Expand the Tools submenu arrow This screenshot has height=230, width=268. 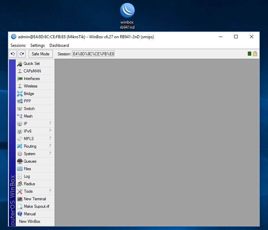[x=51, y=191]
